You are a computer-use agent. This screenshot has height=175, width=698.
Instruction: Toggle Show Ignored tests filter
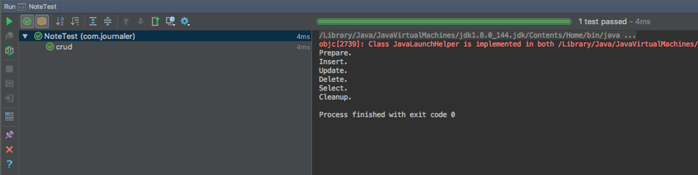[x=42, y=21]
